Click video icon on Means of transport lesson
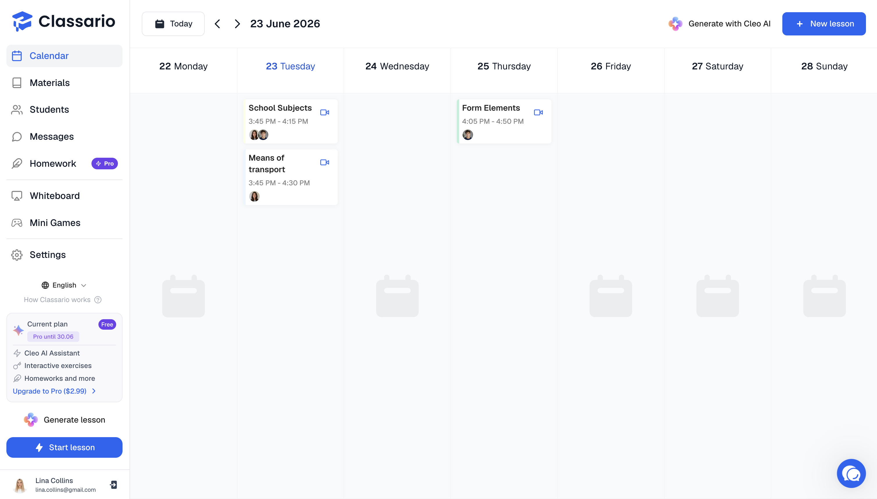This screenshot has width=877, height=499. [324, 162]
